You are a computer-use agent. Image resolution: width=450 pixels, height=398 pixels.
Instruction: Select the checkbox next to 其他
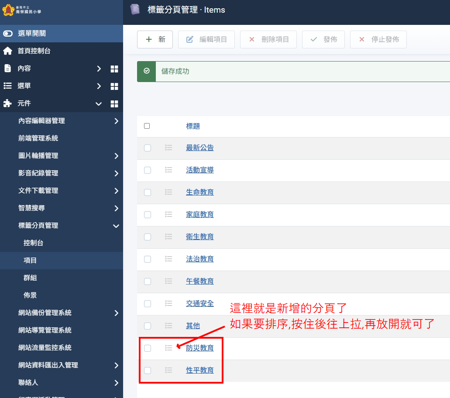(x=148, y=326)
